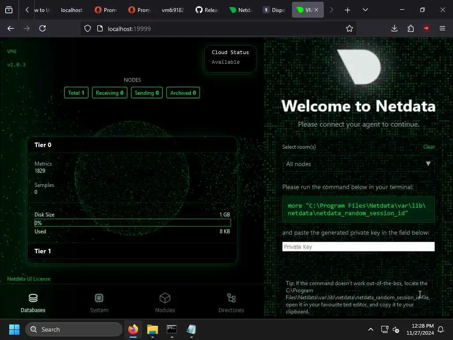Open the extensions puzzle icon
Viewport: 453px width, 340px height.
point(411,28)
